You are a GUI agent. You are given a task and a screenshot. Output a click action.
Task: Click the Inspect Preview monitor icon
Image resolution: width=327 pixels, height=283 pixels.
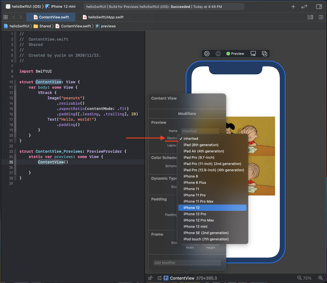(253, 54)
